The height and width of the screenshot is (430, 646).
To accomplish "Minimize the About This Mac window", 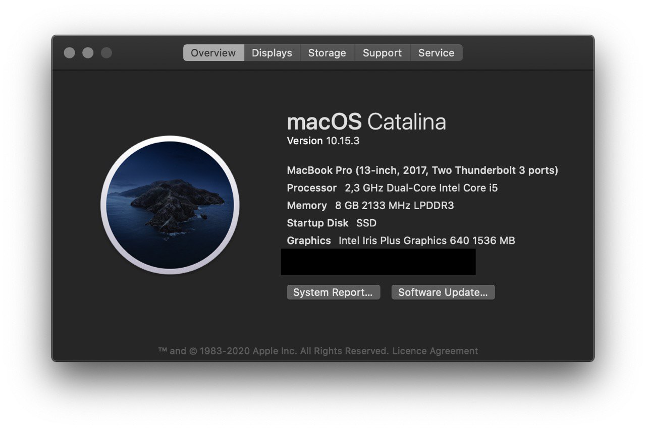I will pos(88,53).
